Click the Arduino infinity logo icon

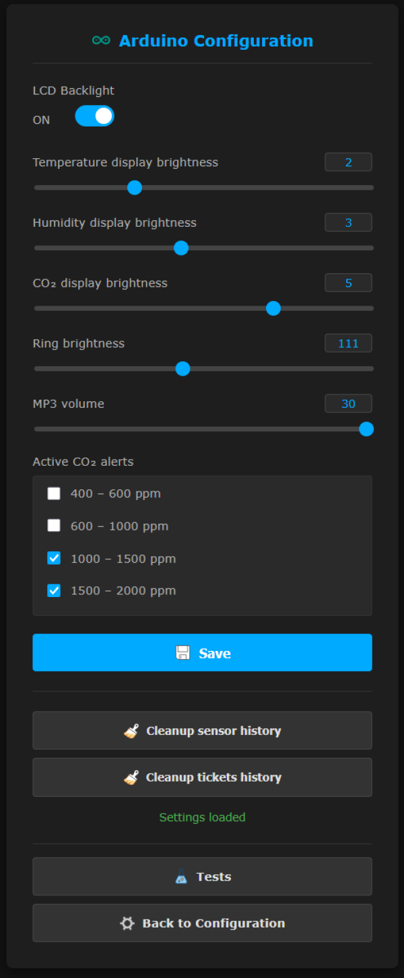[101, 41]
